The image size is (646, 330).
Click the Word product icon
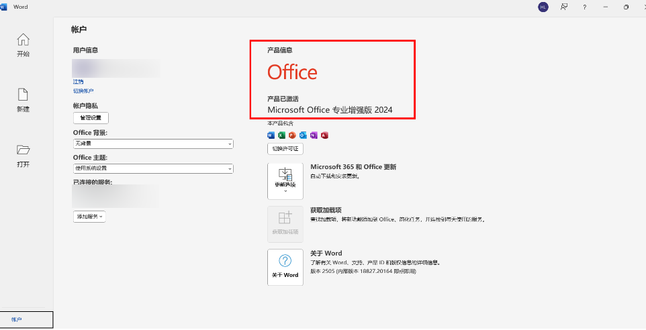coord(271,135)
